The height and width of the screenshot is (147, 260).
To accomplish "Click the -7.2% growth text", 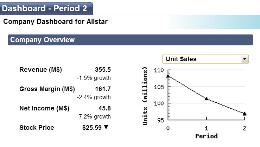I will [x=94, y=116].
